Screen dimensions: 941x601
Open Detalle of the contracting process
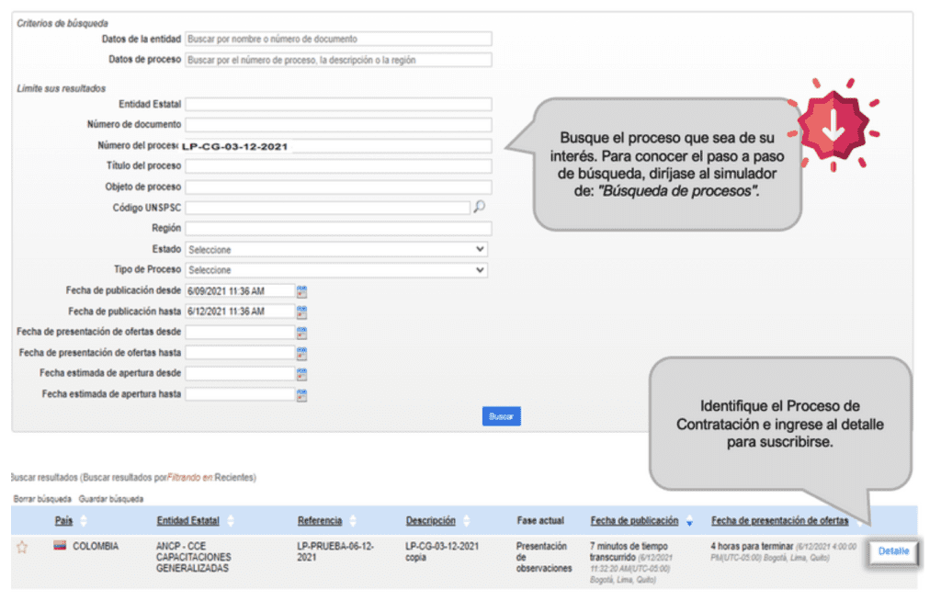[893, 551]
